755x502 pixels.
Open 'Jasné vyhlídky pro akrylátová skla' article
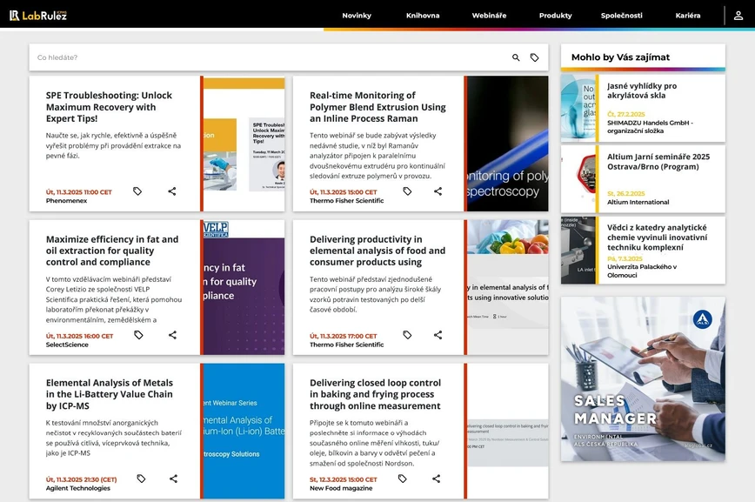click(642, 90)
